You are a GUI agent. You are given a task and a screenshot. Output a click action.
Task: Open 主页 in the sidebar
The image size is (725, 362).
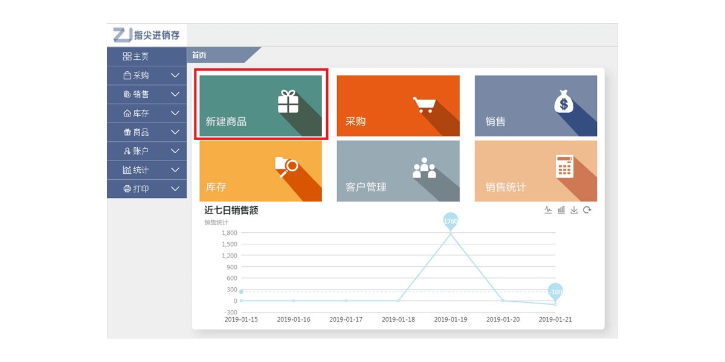[147, 57]
